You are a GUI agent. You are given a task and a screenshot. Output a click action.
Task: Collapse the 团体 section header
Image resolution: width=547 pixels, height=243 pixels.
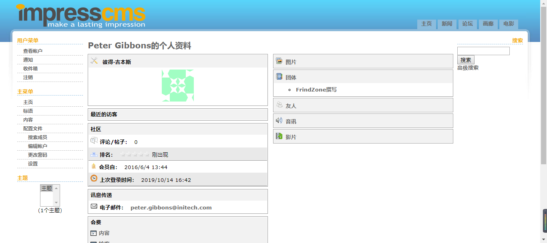coord(363,77)
